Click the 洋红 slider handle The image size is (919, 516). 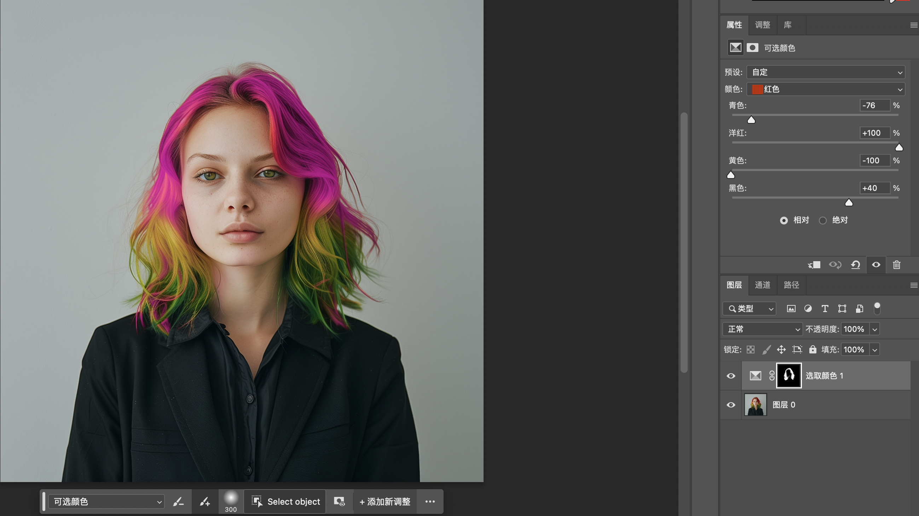(899, 147)
